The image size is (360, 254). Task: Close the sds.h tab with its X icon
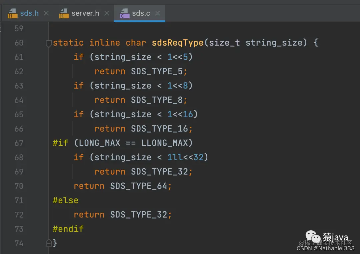coord(46,13)
